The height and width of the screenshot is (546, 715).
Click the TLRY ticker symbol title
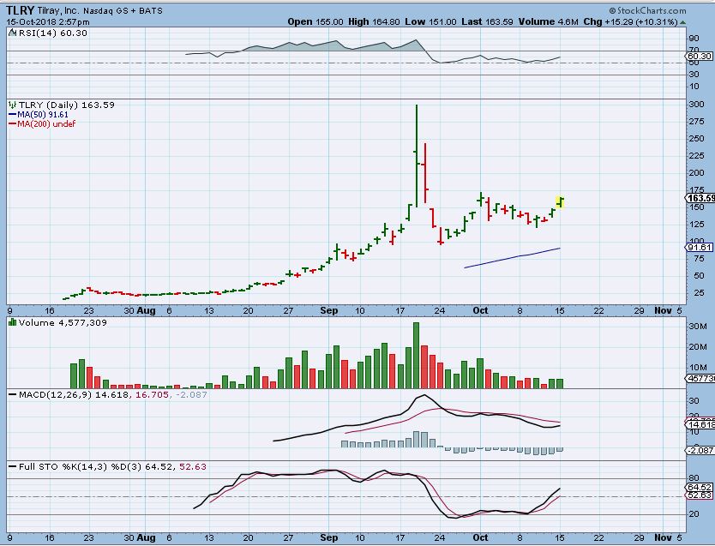pyautogui.click(x=20, y=9)
